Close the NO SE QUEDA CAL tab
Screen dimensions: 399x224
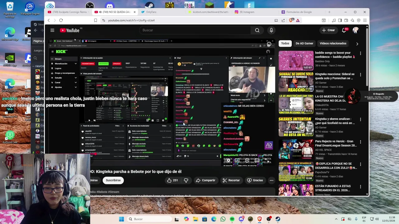tap(135, 12)
